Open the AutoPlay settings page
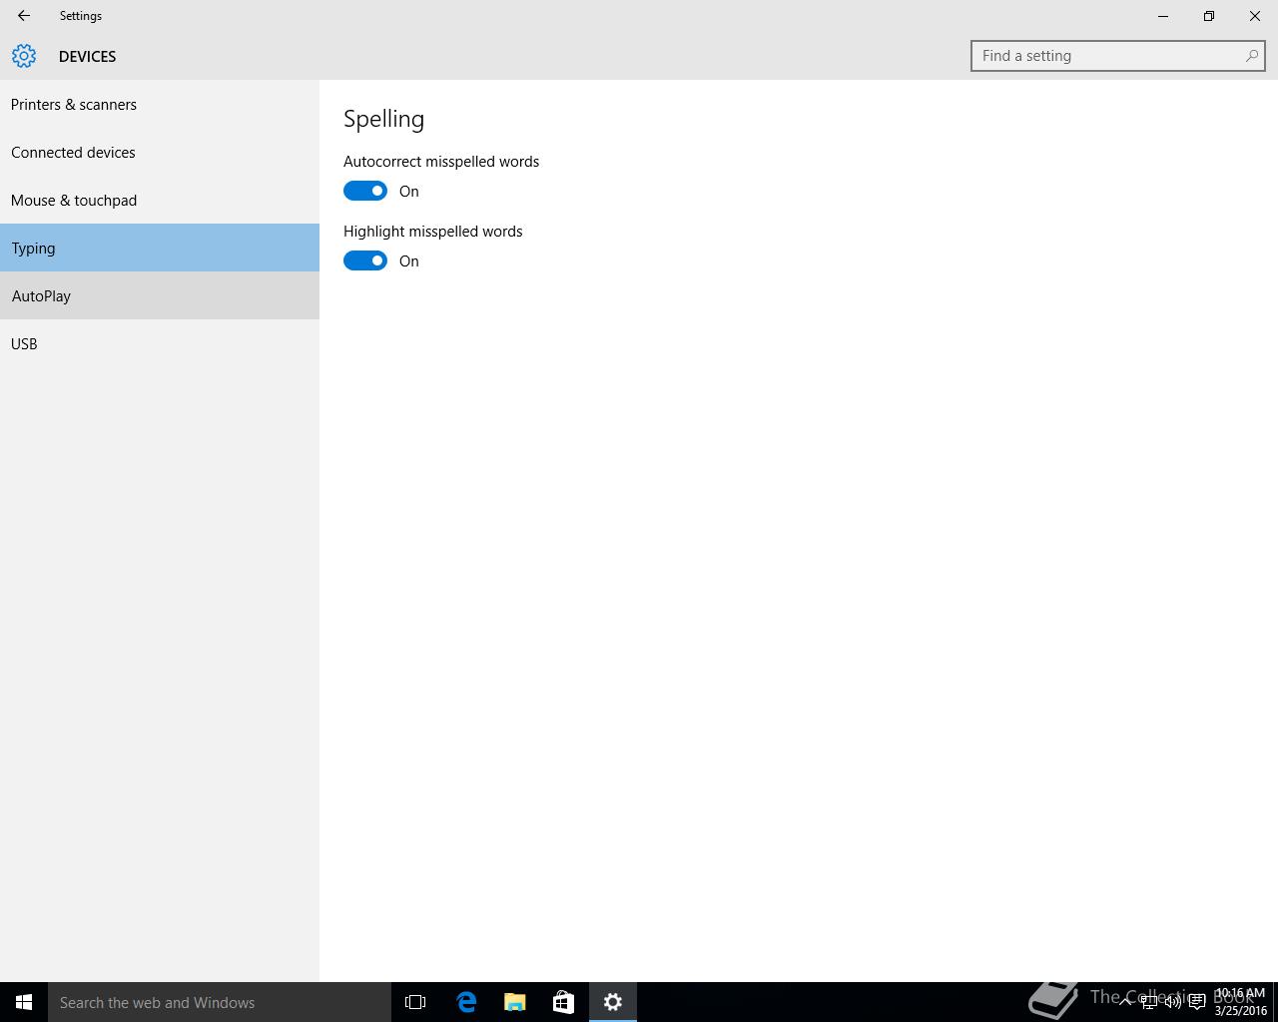Image resolution: width=1278 pixels, height=1022 pixels. click(42, 296)
